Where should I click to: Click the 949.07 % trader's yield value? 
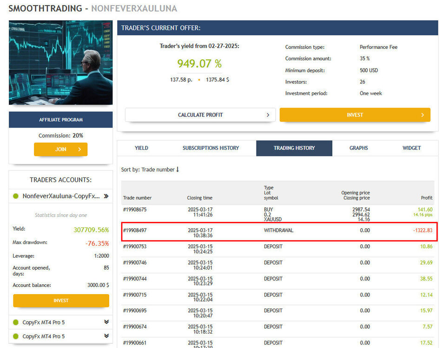(199, 64)
